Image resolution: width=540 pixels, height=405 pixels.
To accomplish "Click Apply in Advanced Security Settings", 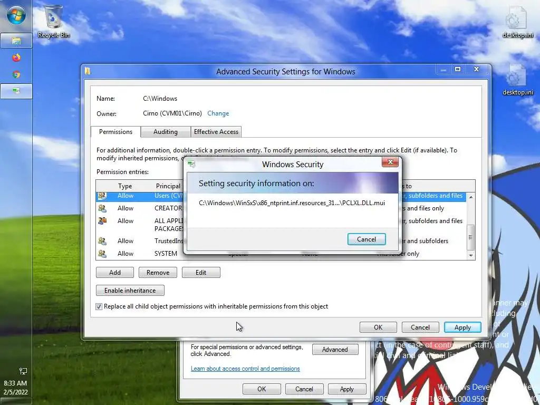I will click(x=462, y=327).
